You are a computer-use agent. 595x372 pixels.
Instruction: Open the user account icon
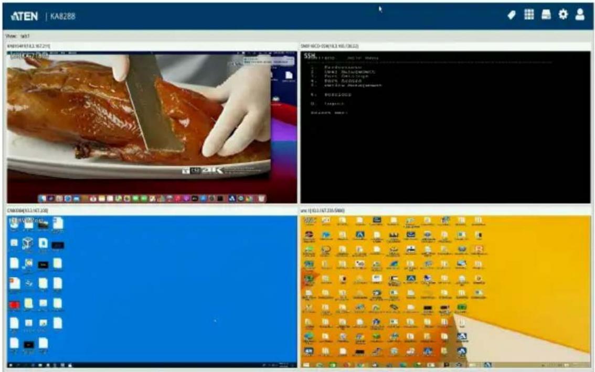(x=580, y=15)
